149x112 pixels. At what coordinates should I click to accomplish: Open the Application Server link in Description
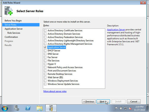[x=116, y=29]
